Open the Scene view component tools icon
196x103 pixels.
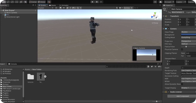(x=117, y=8)
